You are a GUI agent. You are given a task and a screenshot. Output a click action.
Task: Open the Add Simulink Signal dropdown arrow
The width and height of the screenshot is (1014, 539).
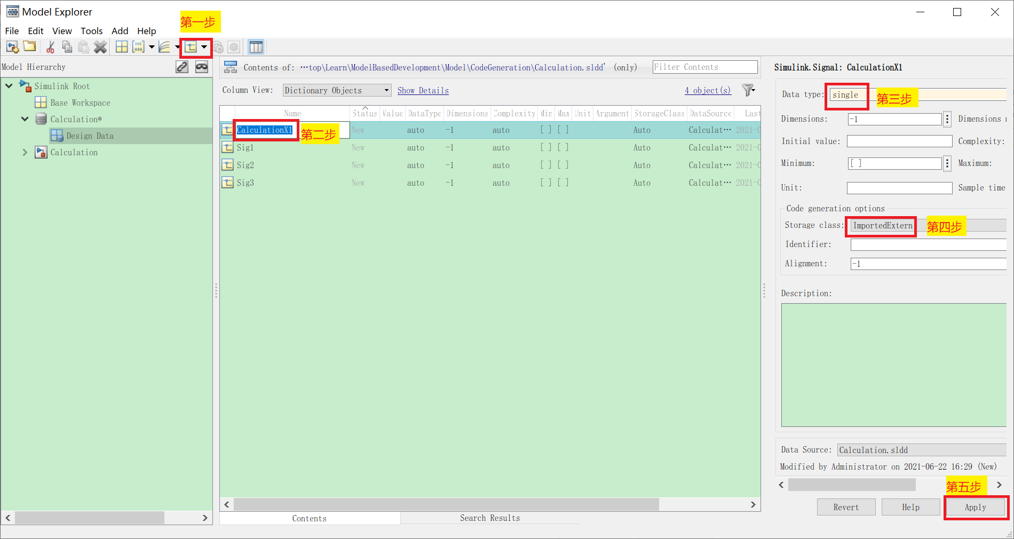[x=204, y=47]
